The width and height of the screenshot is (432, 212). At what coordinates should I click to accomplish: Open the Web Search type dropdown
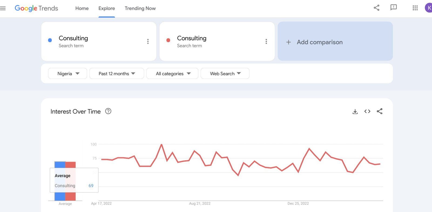tap(225, 73)
